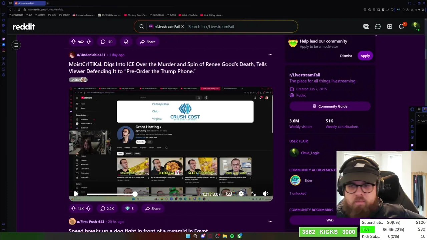Screen dimensions: 427x240
Task: Click the search magnifier in Reddit search bar
Action: (x=141, y=27)
